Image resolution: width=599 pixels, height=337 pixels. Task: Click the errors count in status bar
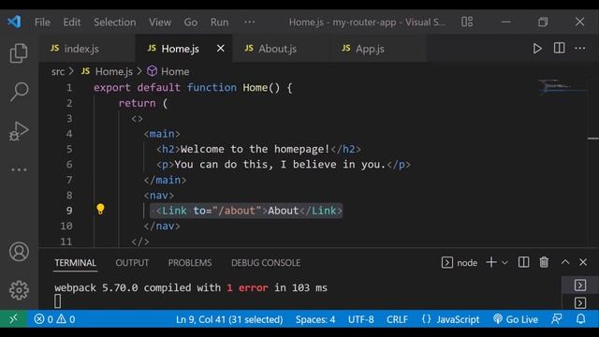point(44,319)
